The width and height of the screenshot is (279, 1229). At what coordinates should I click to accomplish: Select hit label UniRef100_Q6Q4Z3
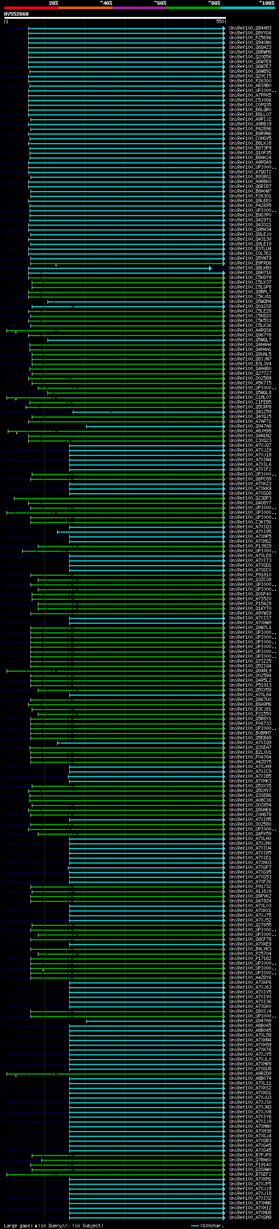click(250, 47)
